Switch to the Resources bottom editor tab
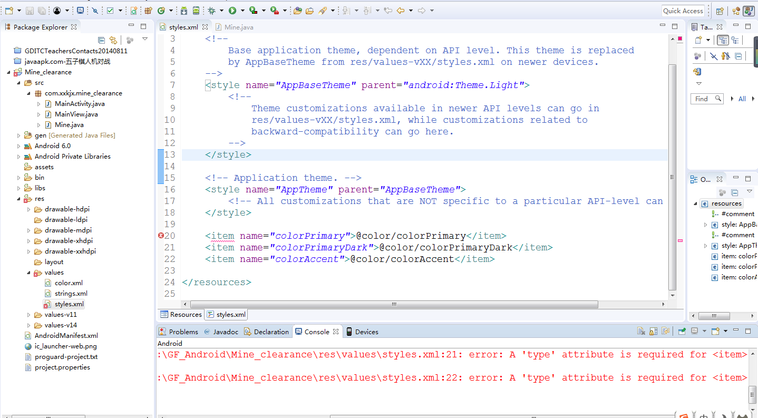Viewport: 758px width, 418px height. pyautogui.click(x=181, y=314)
